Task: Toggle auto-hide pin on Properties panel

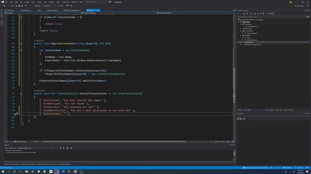Action: 307,114
